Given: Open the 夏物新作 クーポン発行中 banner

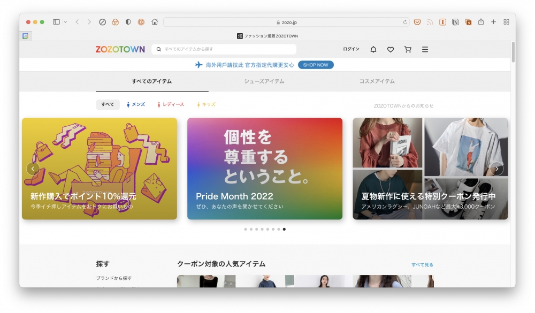Looking at the screenshot, I should click(430, 169).
